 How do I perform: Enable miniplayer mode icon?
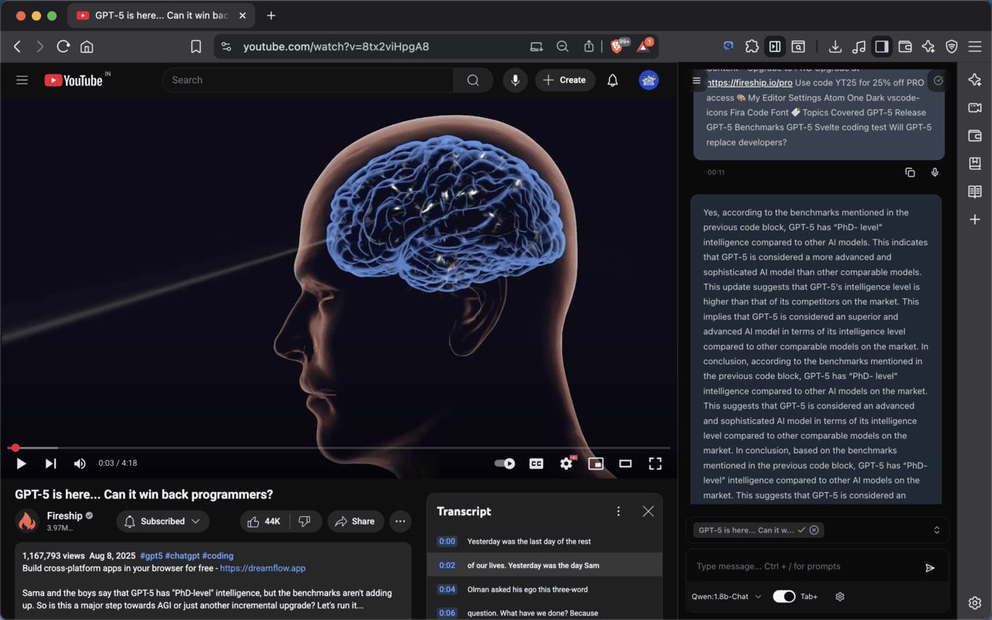pyautogui.click(x=596, y=463)
